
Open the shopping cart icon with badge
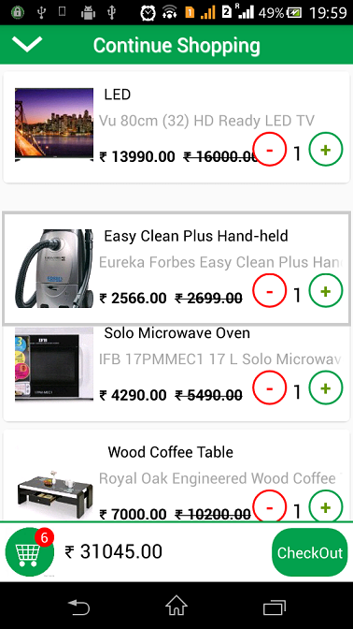30,552
